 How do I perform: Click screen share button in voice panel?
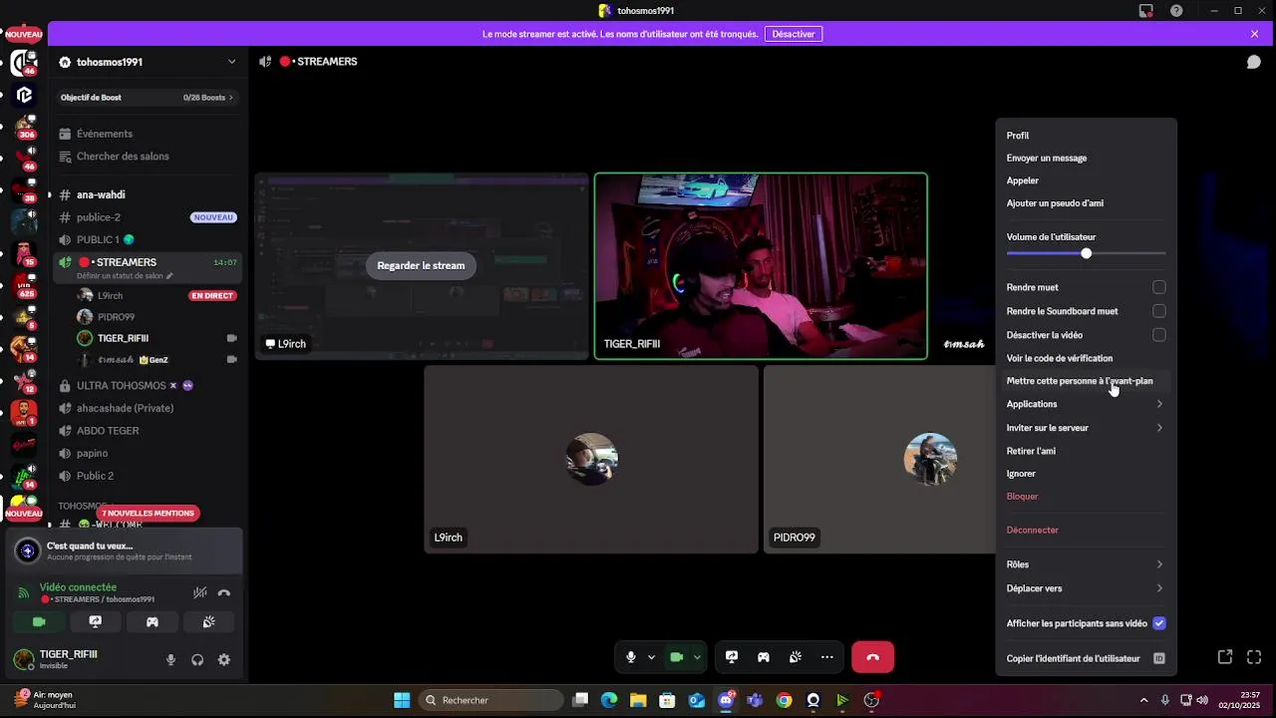click(96, 621)
